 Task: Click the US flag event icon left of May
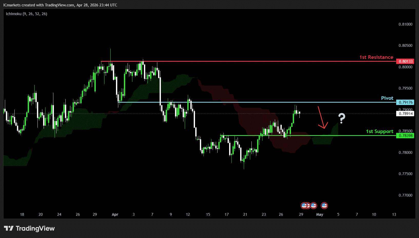pos(314,205)
